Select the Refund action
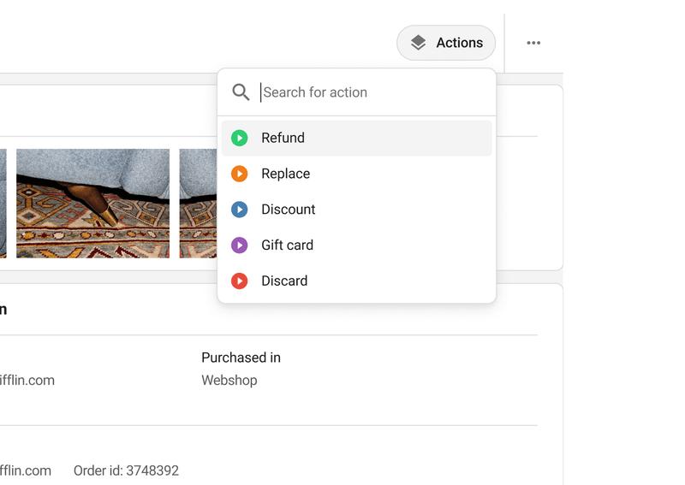The width and height of the screenshot is (685, 485). click(356, 138)
